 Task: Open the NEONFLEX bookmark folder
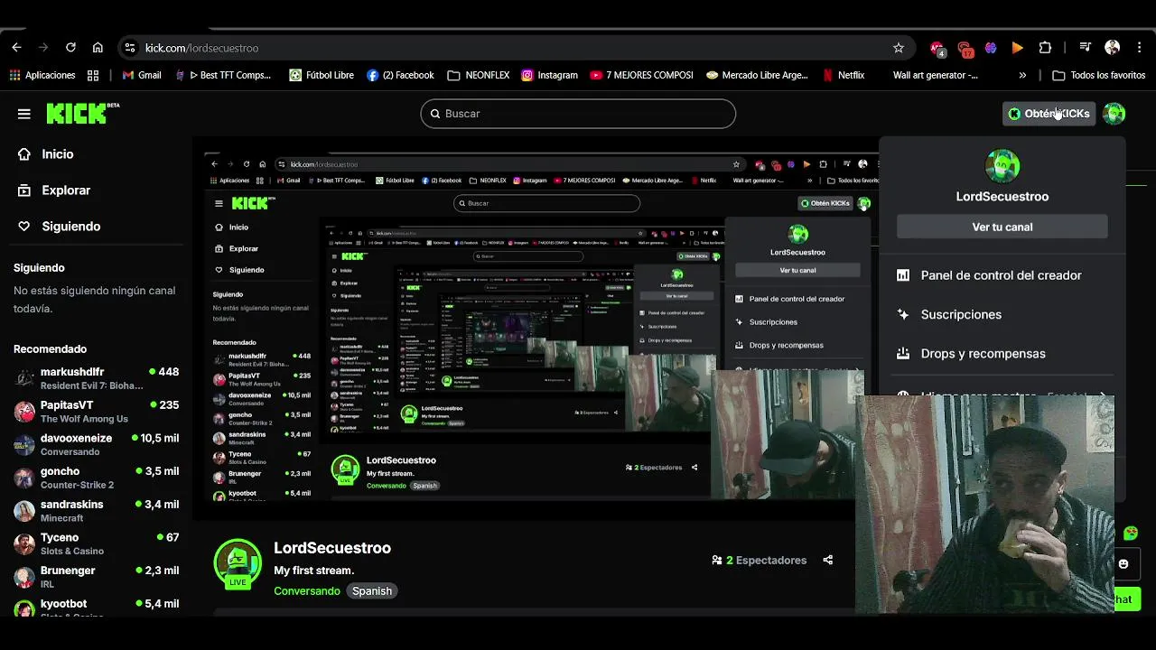(479, 75)
